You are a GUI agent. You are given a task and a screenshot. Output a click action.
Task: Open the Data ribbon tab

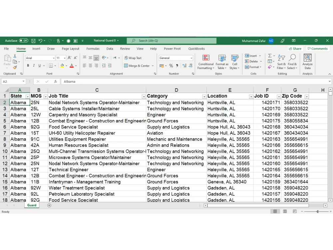110,49
